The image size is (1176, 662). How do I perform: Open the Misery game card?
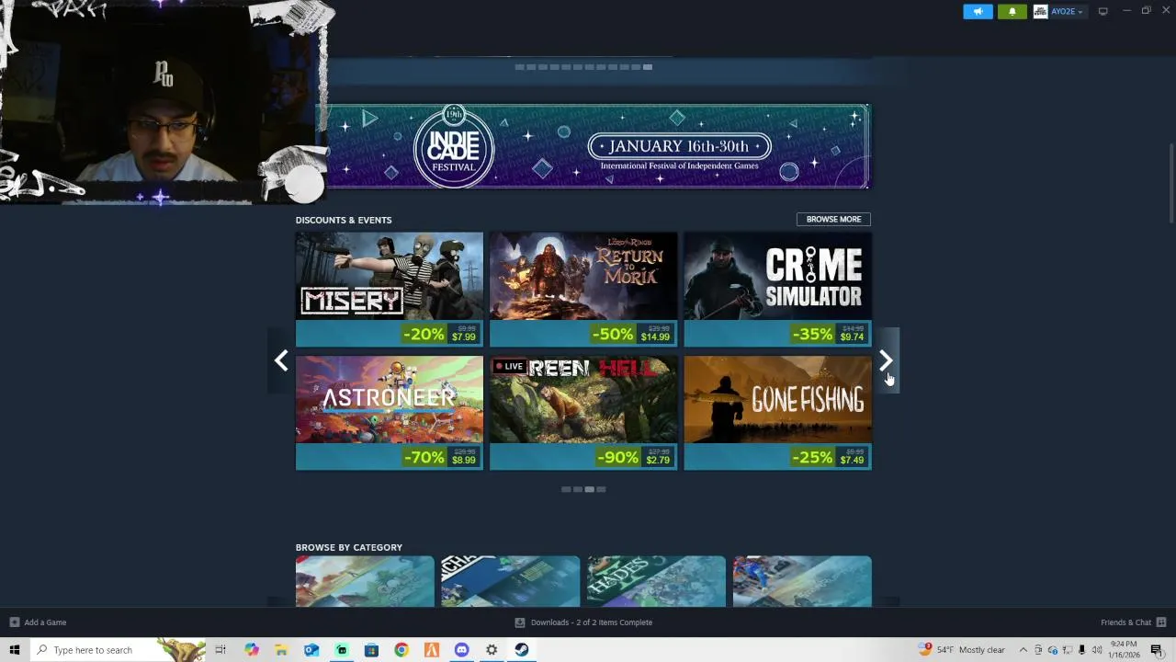390,289
